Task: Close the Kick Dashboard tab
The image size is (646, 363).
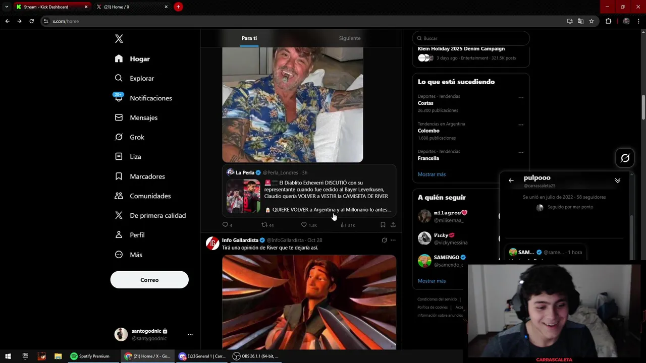Action: [86, 7]
